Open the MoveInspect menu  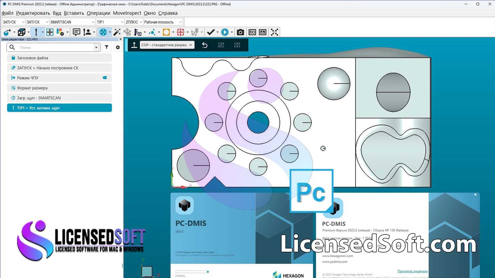pyautogui.click(x=127, y=13)
